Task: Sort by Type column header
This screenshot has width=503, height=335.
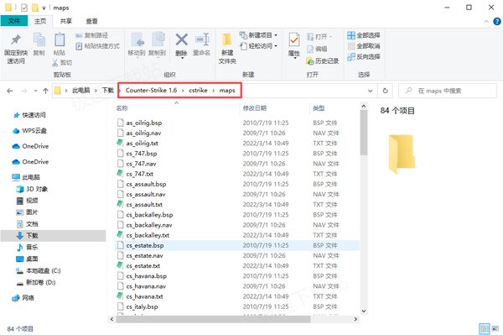Action: point(319,108)
